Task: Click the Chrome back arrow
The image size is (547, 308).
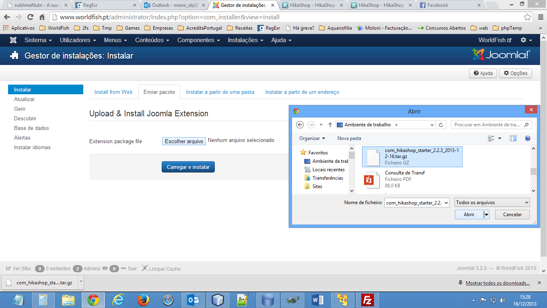Action: tap(7, 17)
